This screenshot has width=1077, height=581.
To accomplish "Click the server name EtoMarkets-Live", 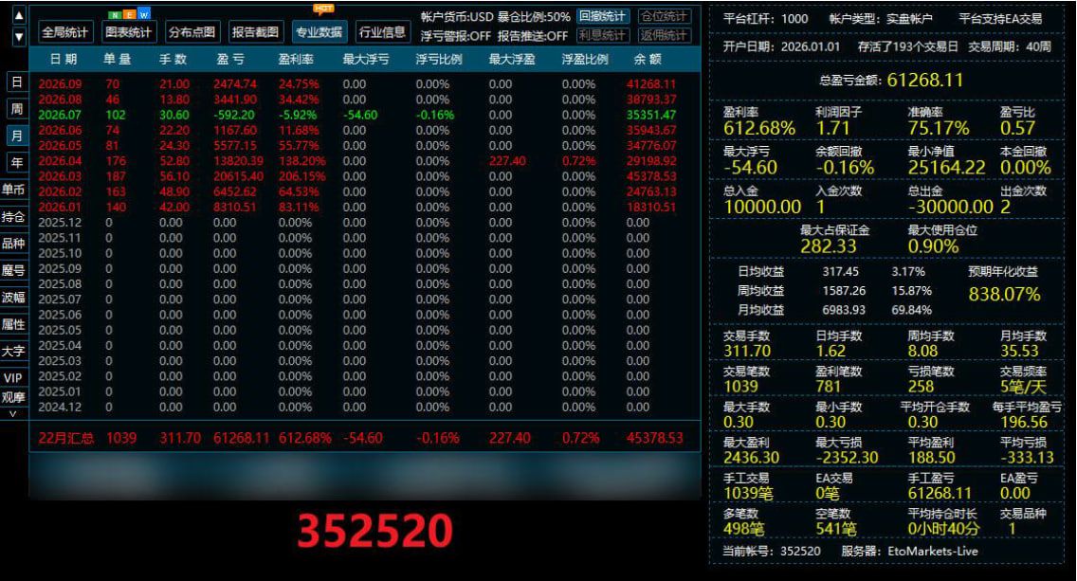I will [x=933, y=551].
